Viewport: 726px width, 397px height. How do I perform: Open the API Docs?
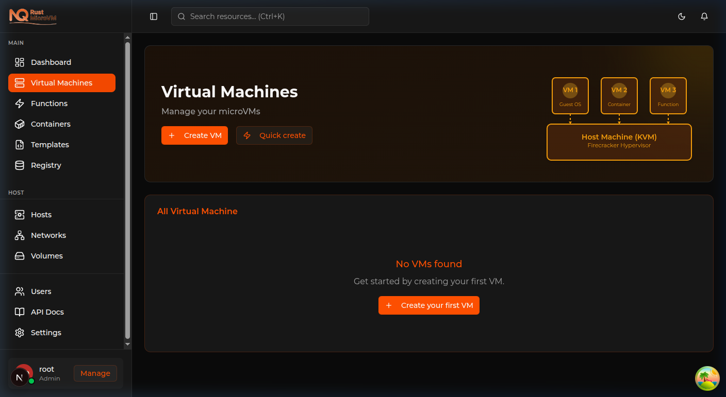[x=47, y=312]
